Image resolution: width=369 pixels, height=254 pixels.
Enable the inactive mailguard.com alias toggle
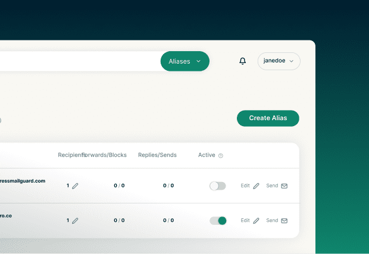point(218,186)
